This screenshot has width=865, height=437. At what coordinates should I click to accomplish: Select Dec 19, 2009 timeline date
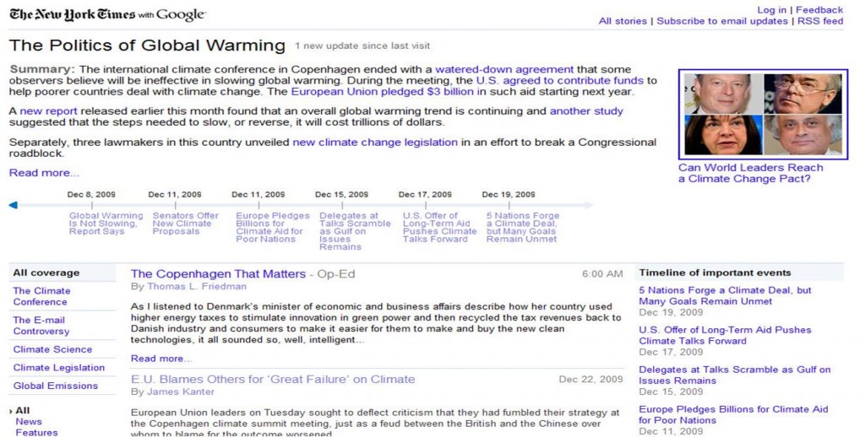coord(509,195)
